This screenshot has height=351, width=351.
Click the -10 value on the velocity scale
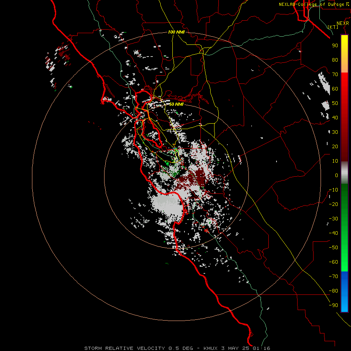click(333, 190)
